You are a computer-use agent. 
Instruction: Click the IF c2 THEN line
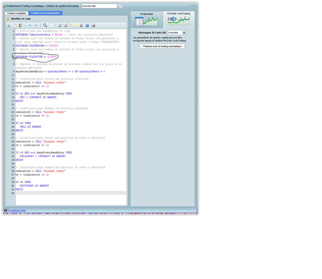[x=23, y=123]
